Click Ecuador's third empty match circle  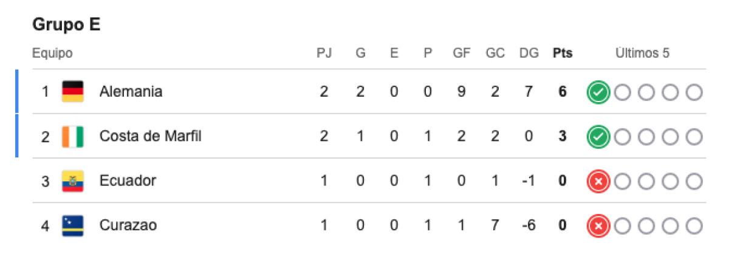pyautogui.click(x=670, y=182)
